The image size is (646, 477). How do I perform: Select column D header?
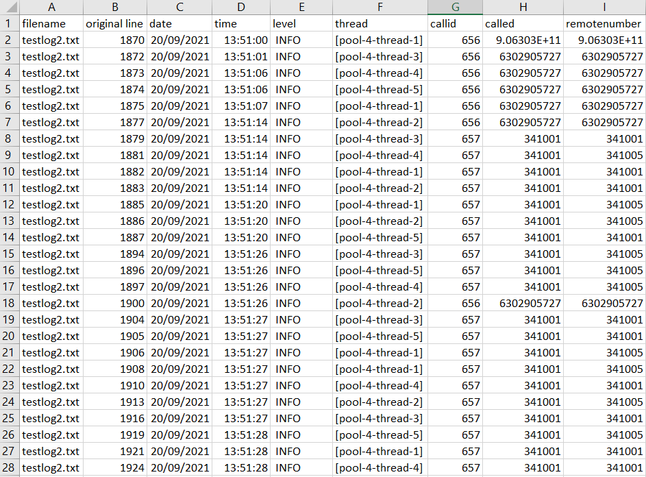coord(241,7)
